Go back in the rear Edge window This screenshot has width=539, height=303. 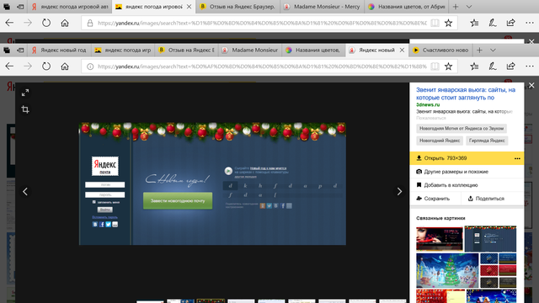point(9,23)
